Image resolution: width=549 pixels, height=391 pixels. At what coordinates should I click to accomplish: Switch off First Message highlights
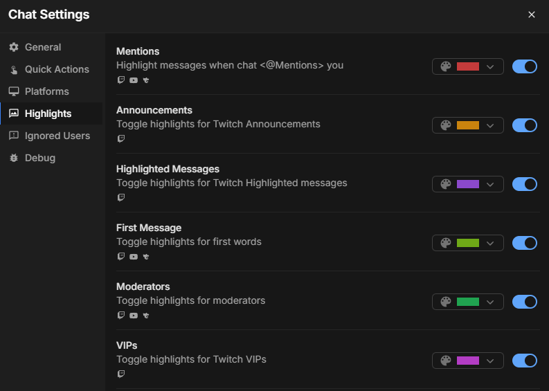(x=525, y=243)
